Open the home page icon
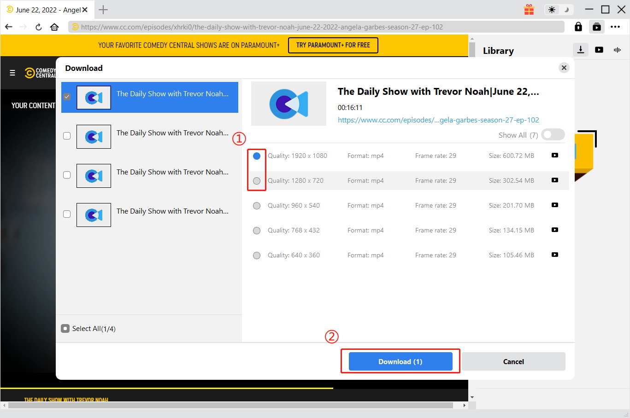Viewport: 630px width, 418px height. click(x=54, y=27)
